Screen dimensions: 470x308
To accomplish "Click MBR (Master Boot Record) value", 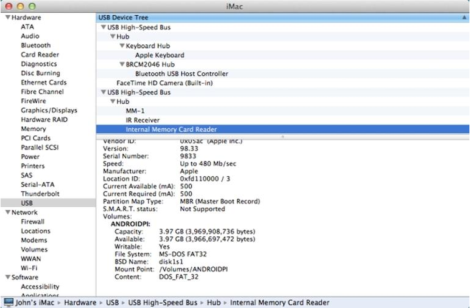I will point(220,201).
